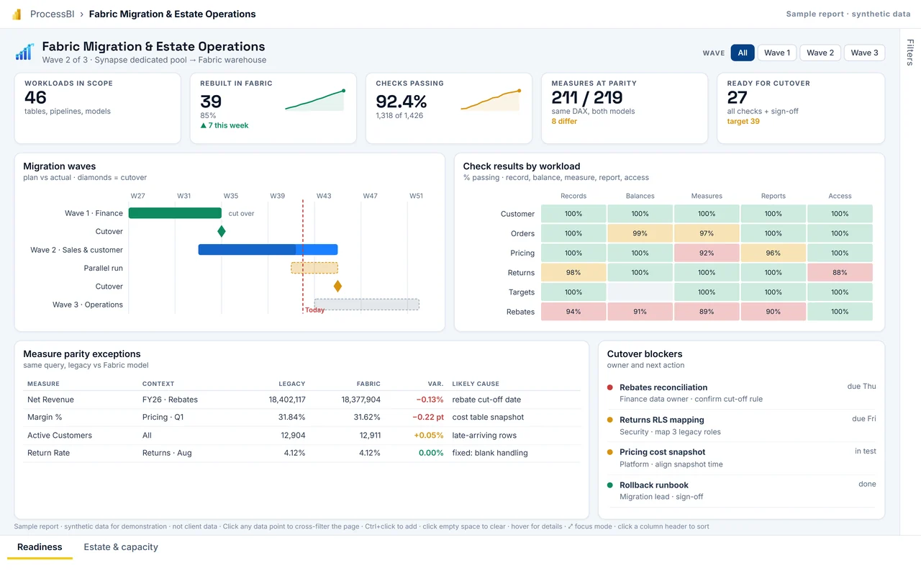Select the Wave 3 filter button
This screenshot has width=921, height=576.
(864, 53)
